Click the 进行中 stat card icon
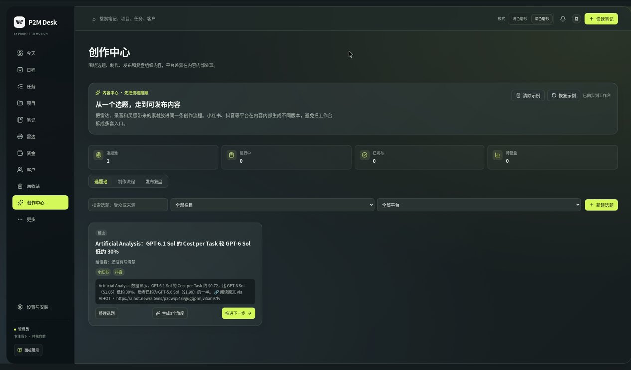Screen dimensions: 631x370 (231, 155)
